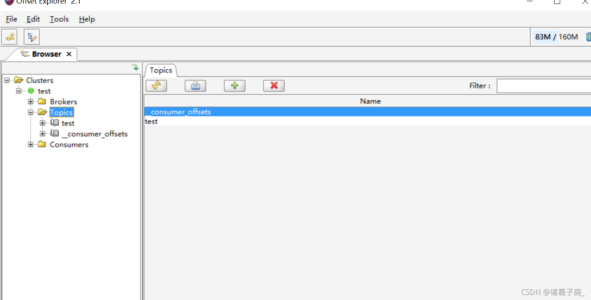The image size is (591, 300).
Task: Open the Help menu
Action: [86, 19]
